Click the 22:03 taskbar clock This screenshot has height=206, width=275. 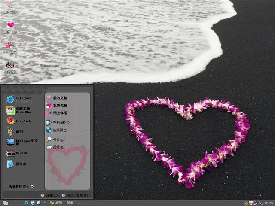(x=269, y=203)
